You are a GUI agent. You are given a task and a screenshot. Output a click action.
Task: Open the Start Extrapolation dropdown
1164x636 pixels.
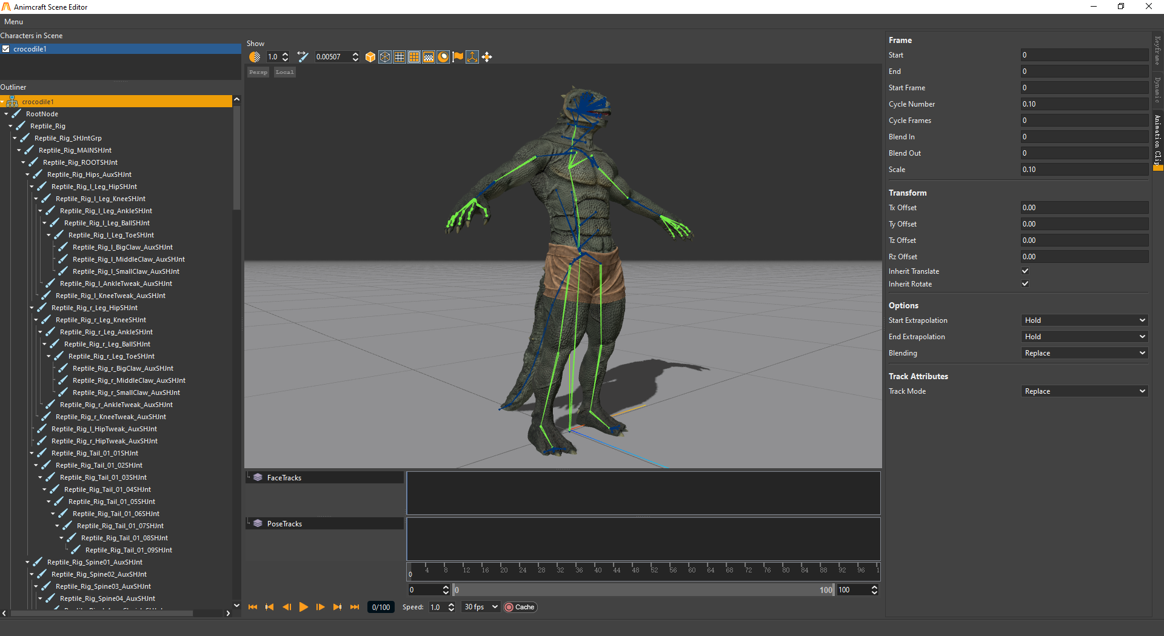coord(1084,320)
